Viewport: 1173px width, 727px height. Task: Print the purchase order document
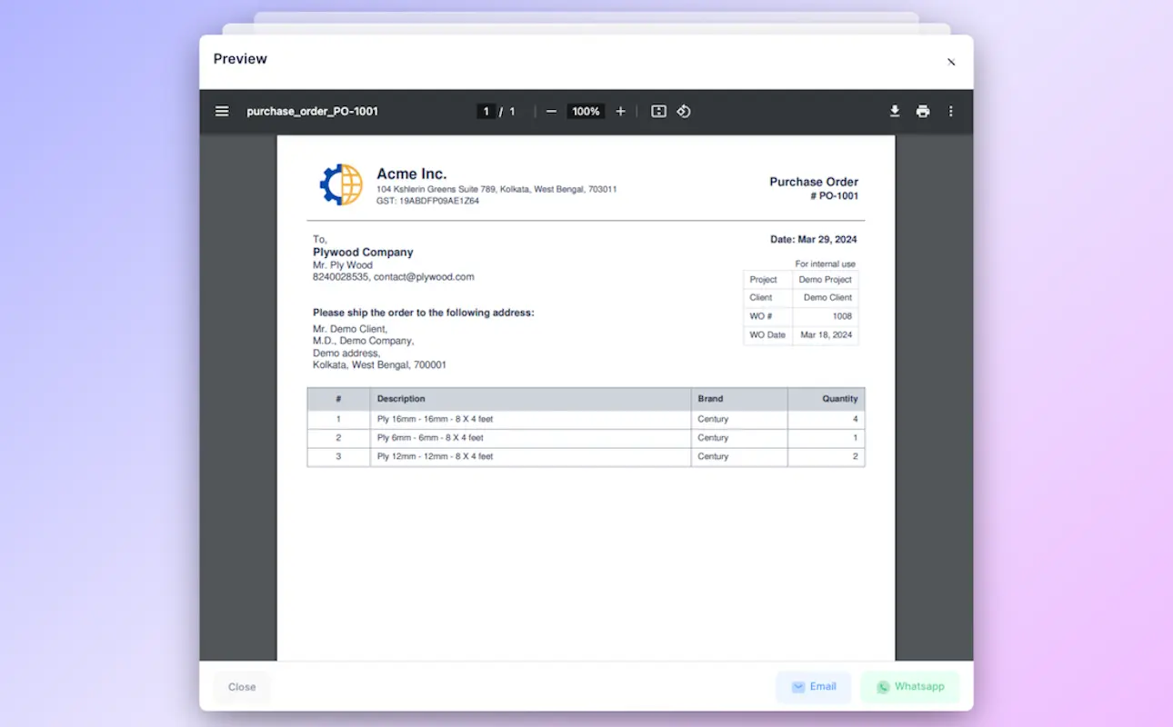click(923, 111)
